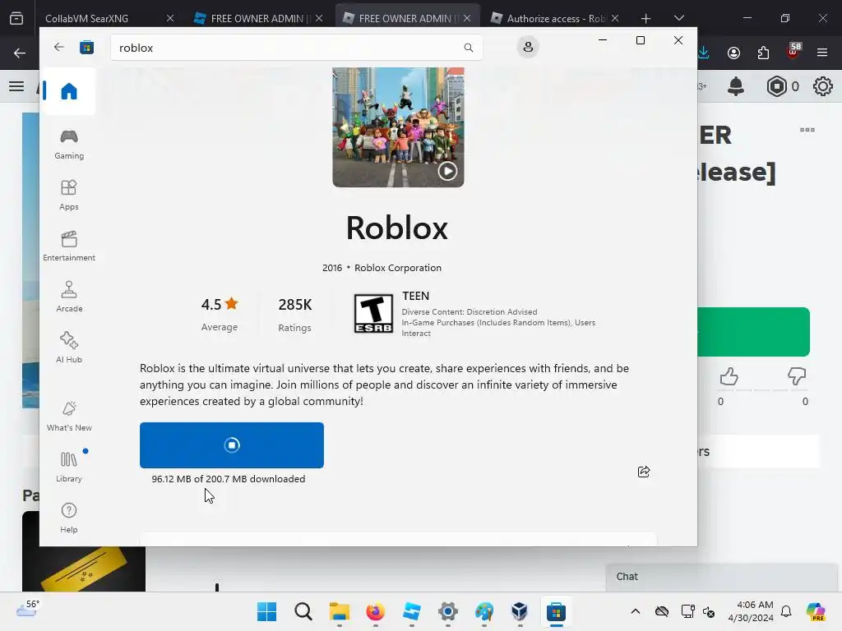Screen dimensions: 842x631
Task: Click the search magnifier in Store search box
Action: [x=468, y=48]
